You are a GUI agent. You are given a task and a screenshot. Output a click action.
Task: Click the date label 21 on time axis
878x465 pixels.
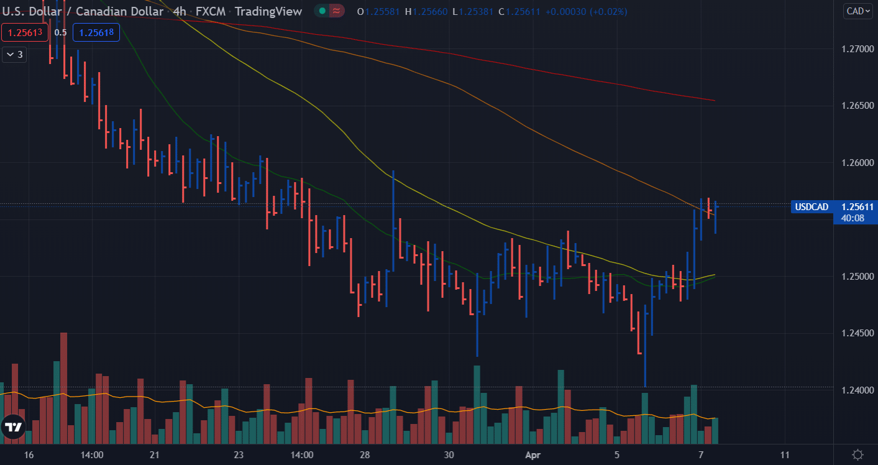155,454
